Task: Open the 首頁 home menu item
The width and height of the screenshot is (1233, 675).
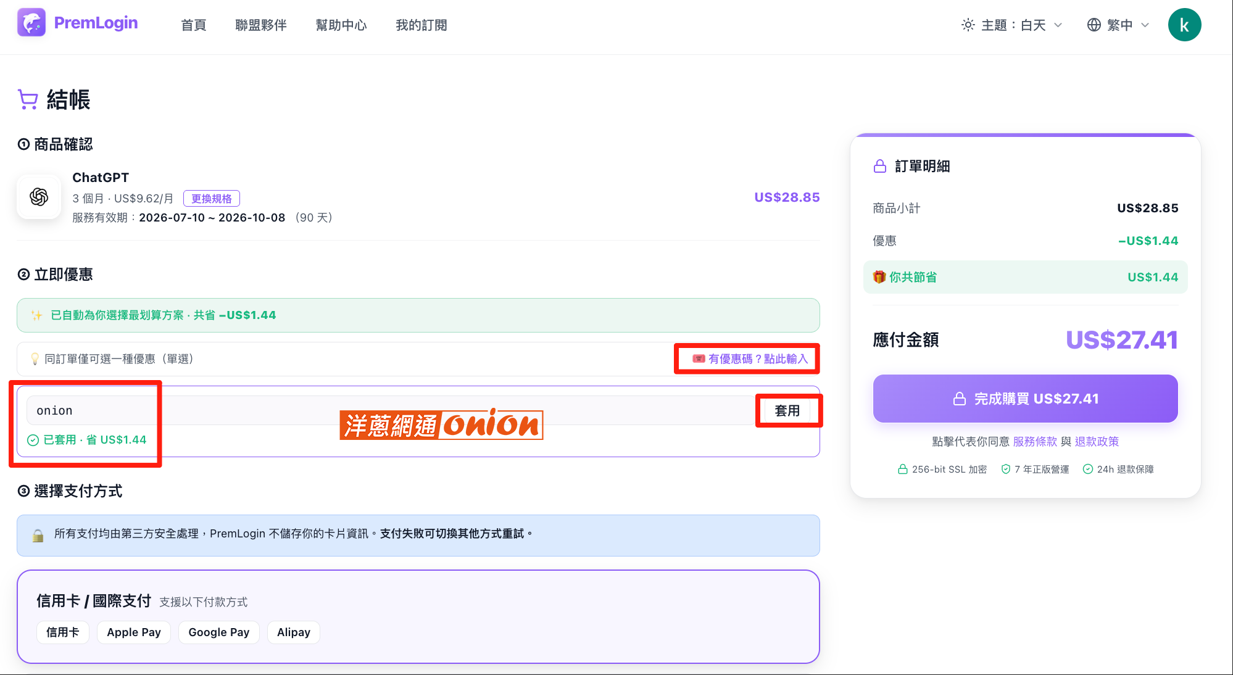Action: pos(193,25)
